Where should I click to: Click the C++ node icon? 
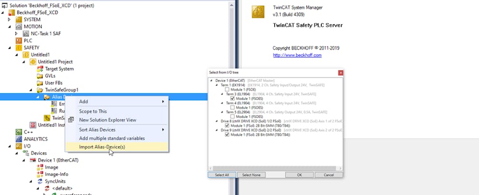[19, 132]
